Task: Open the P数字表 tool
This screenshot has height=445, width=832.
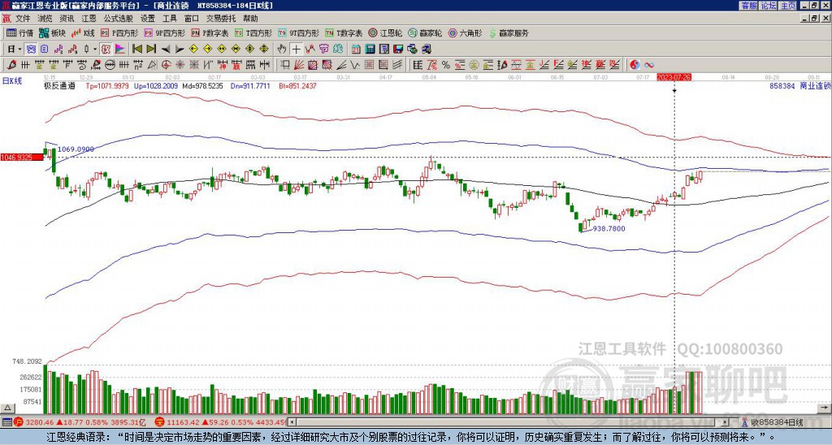Action: tap(210, 32)
